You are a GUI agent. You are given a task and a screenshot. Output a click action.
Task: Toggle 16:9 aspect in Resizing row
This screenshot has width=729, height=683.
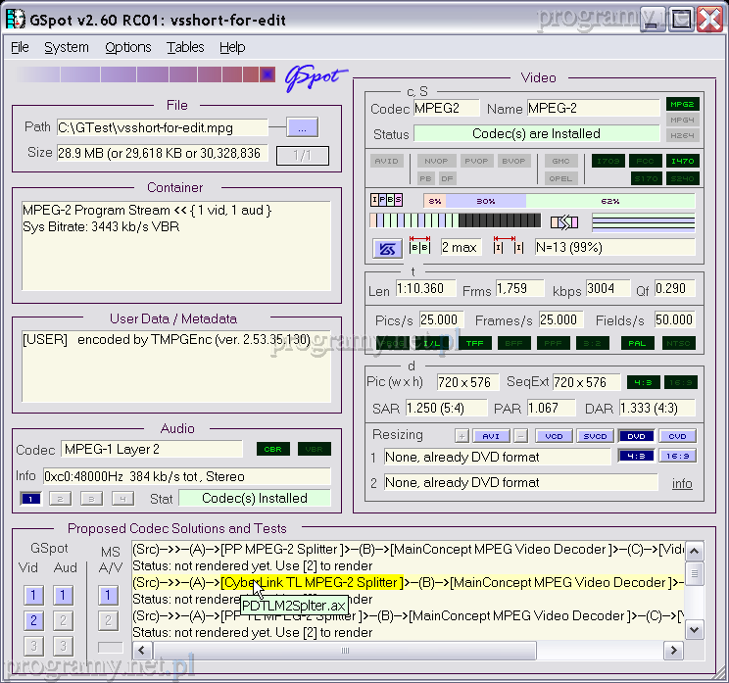click(676, 456)
